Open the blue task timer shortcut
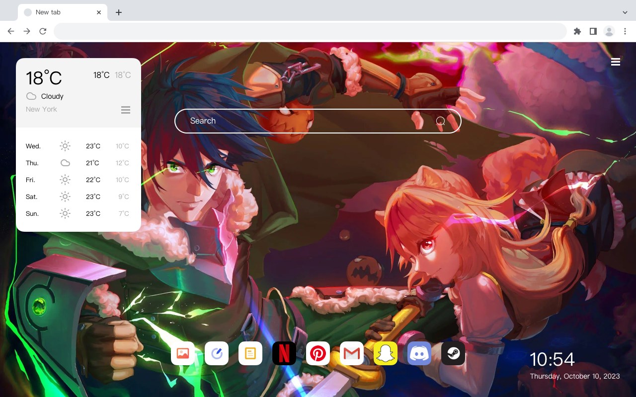The image size is (636, 397). point(217,353)
